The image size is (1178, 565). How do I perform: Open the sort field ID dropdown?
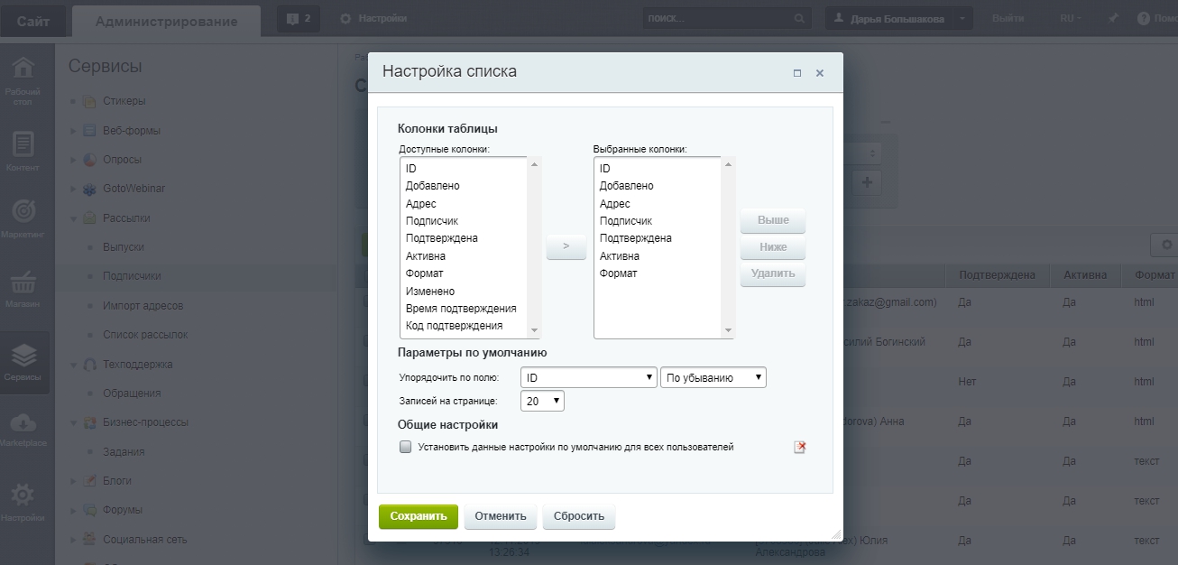pos(589,377)
